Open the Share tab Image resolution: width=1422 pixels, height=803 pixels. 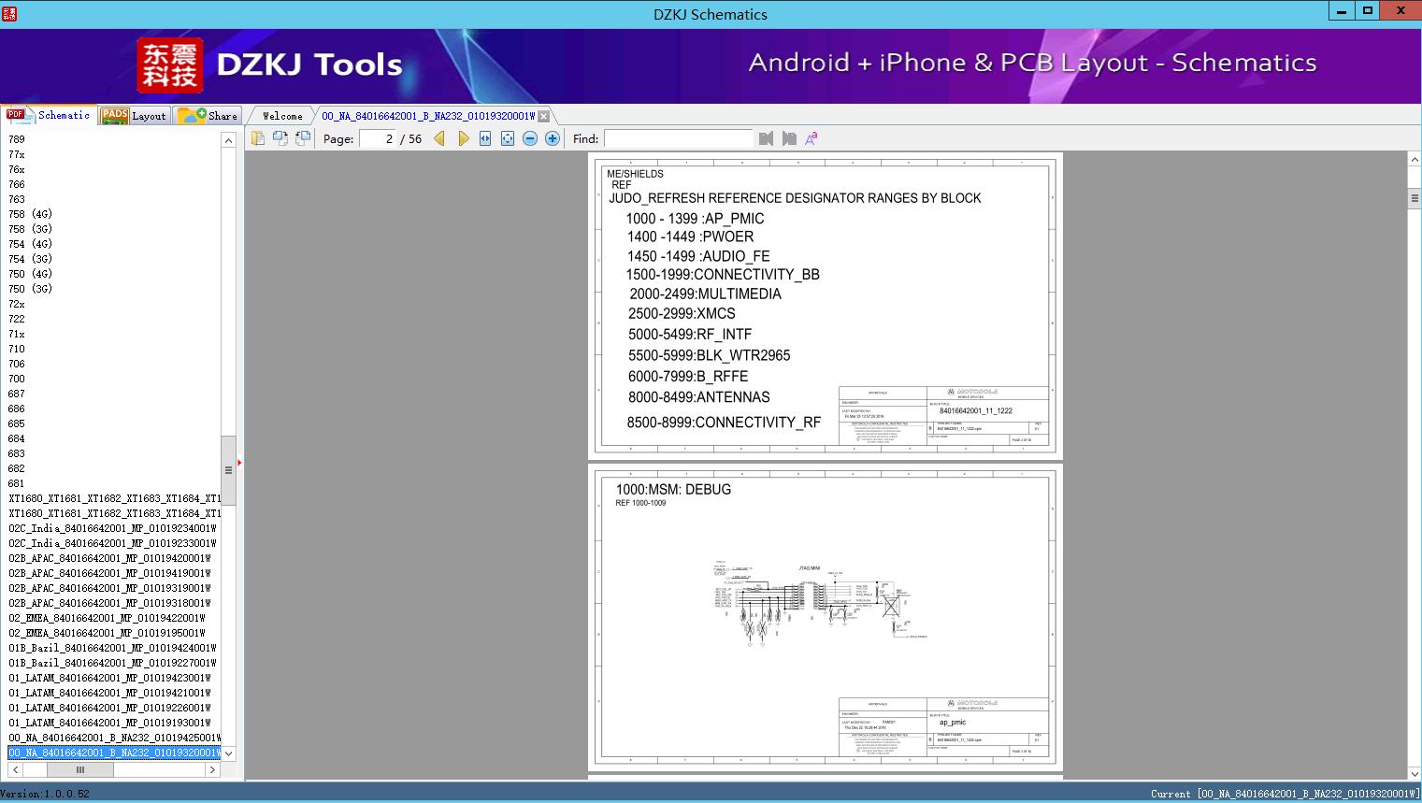click(208, 116)
